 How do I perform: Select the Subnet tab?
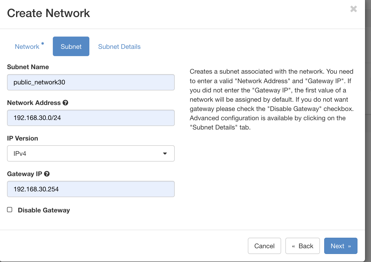click(x=71, y=46)
